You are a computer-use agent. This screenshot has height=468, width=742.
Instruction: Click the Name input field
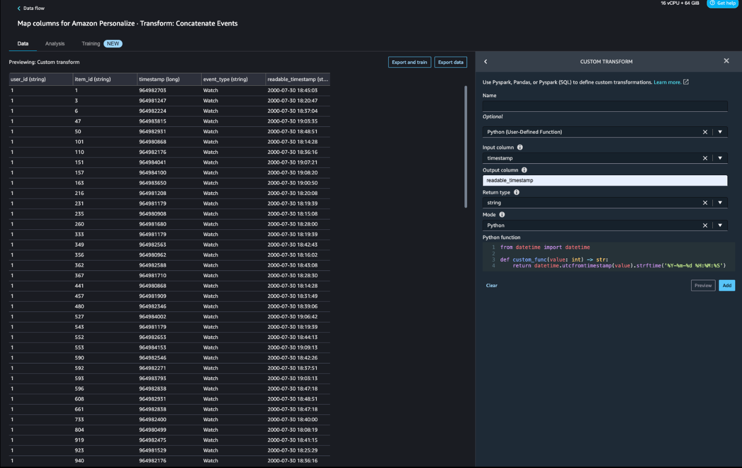tap(605, 106)
